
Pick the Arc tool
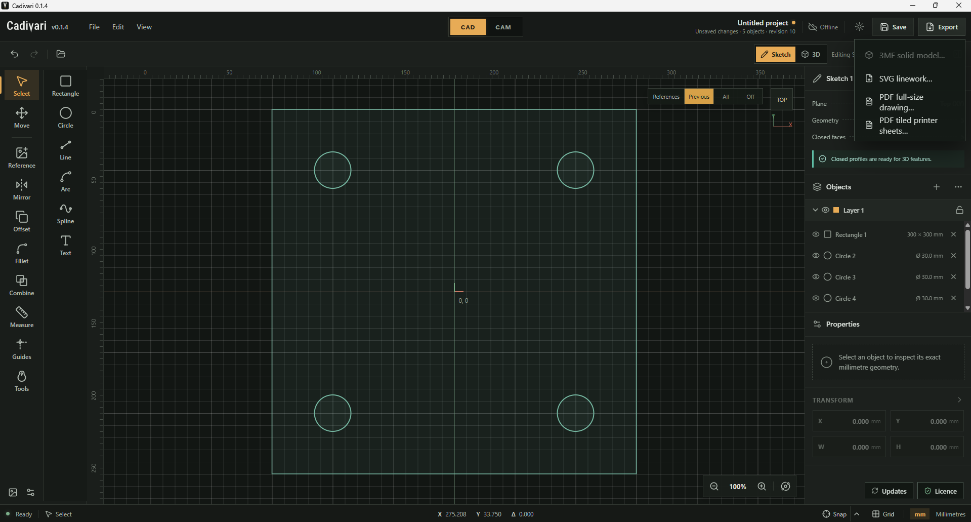(x=66, y=181)
